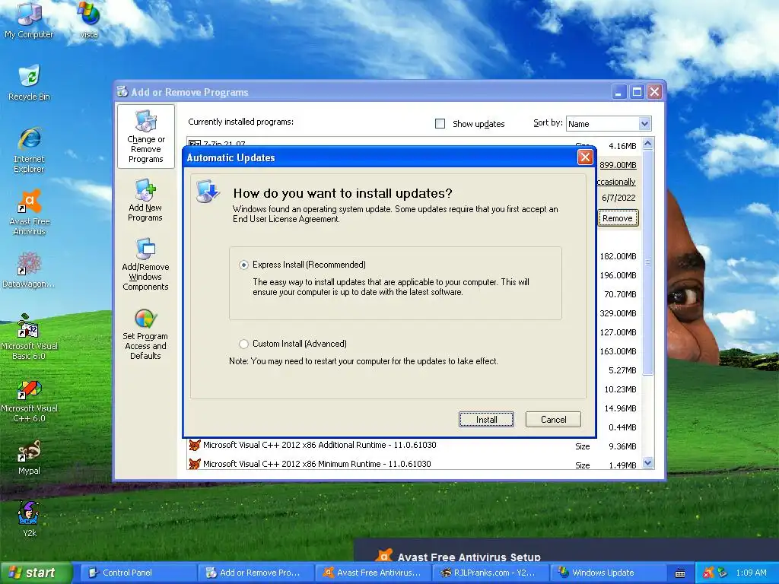Click Microsoft Visual C++ 2012 Minimum Runtime icon

[195, 464]
